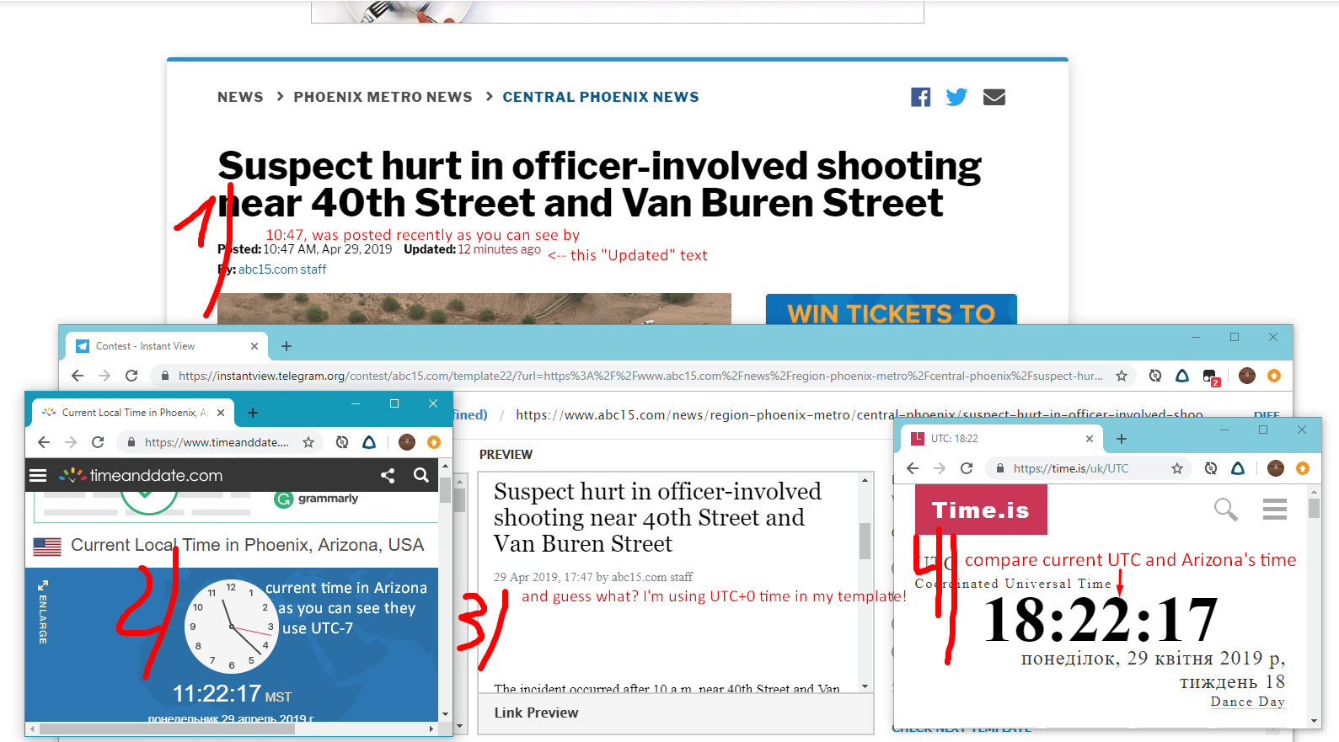Screen dimensions: 1339x742
Task: Open search on the timeanddate.com header
Action: (421, 475)
